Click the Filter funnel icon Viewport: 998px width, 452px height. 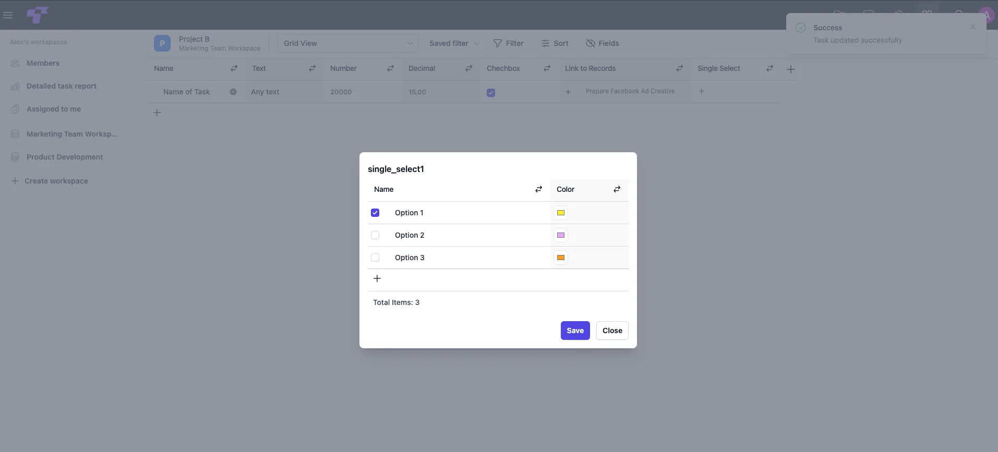point(498,43)
